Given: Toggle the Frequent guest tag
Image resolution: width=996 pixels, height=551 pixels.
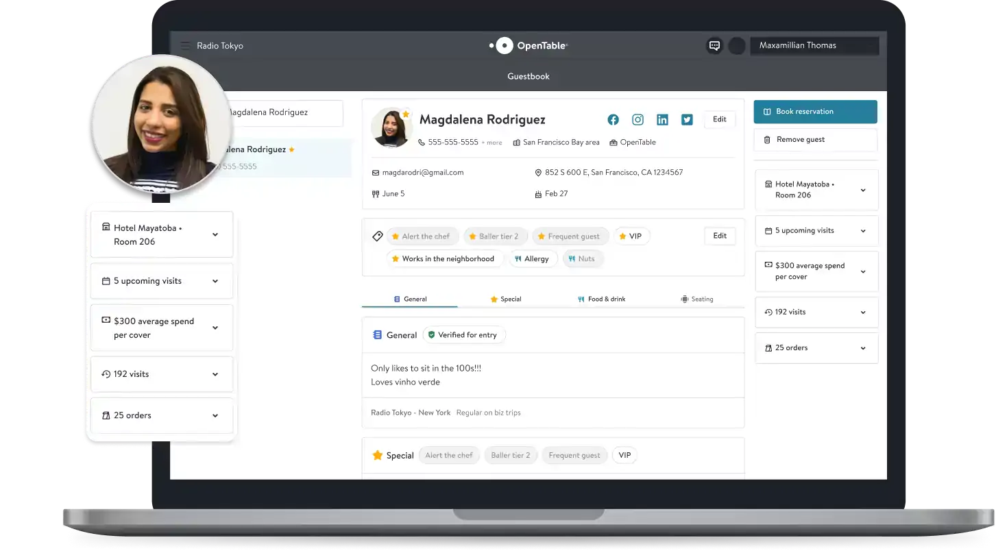Looking at the screenshot, I should pyautogui.click(x=568, y=236).
